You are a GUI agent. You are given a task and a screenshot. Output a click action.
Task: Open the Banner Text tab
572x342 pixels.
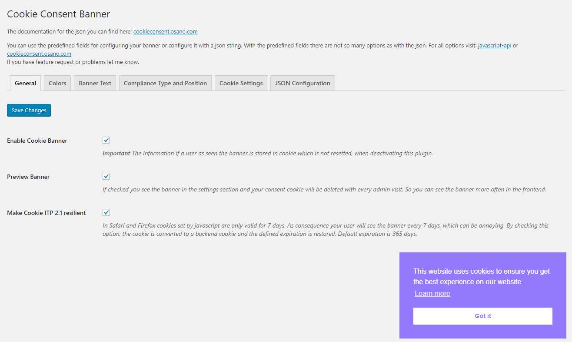click(95, 83)
